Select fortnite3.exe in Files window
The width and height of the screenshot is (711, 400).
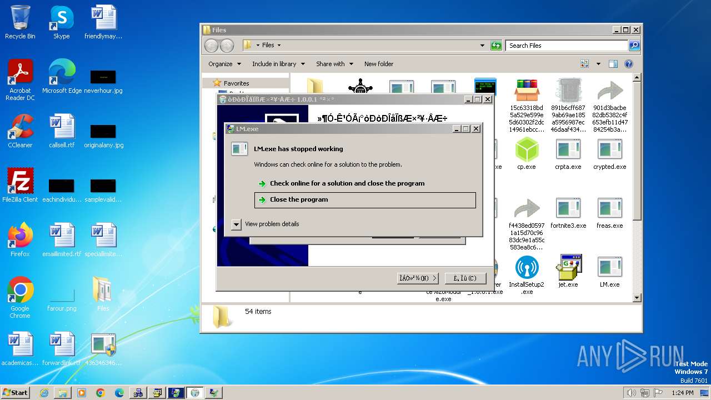click(x=568, y=213)
